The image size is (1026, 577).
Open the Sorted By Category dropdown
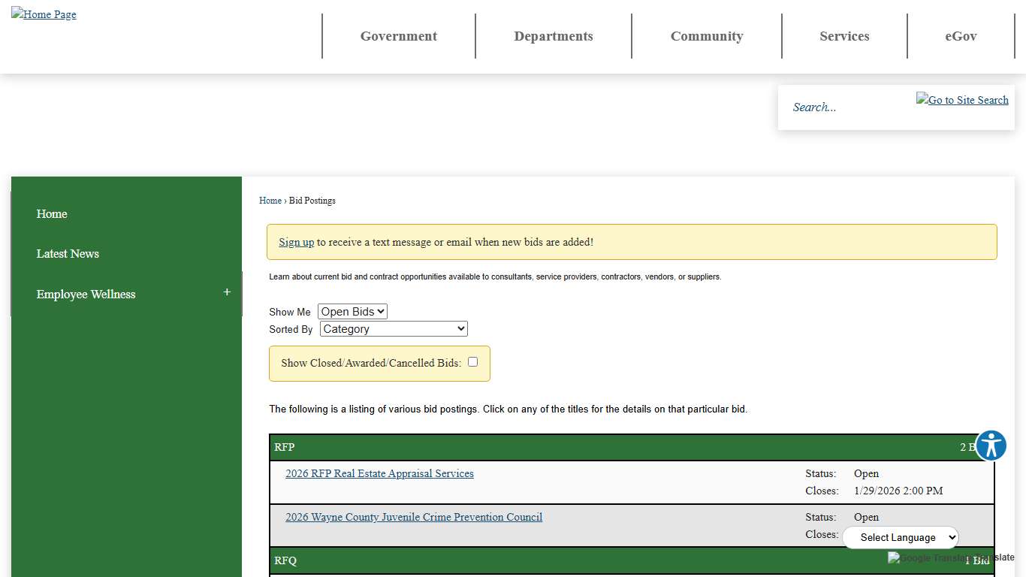[x=394, y=329]
